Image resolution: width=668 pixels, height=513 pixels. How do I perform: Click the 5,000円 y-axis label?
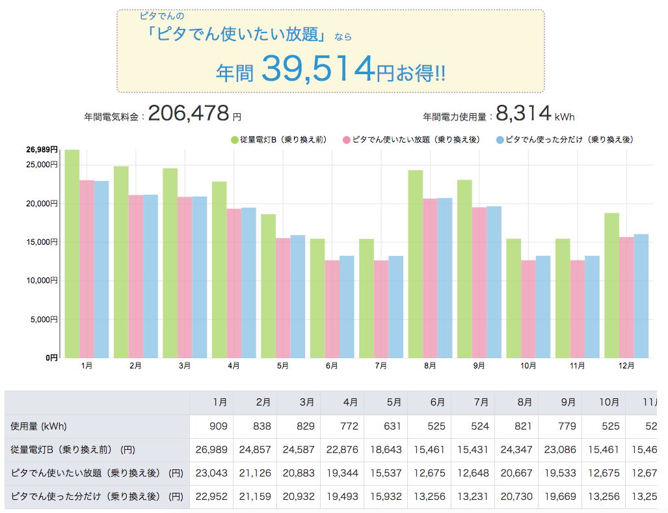point(44,320)
